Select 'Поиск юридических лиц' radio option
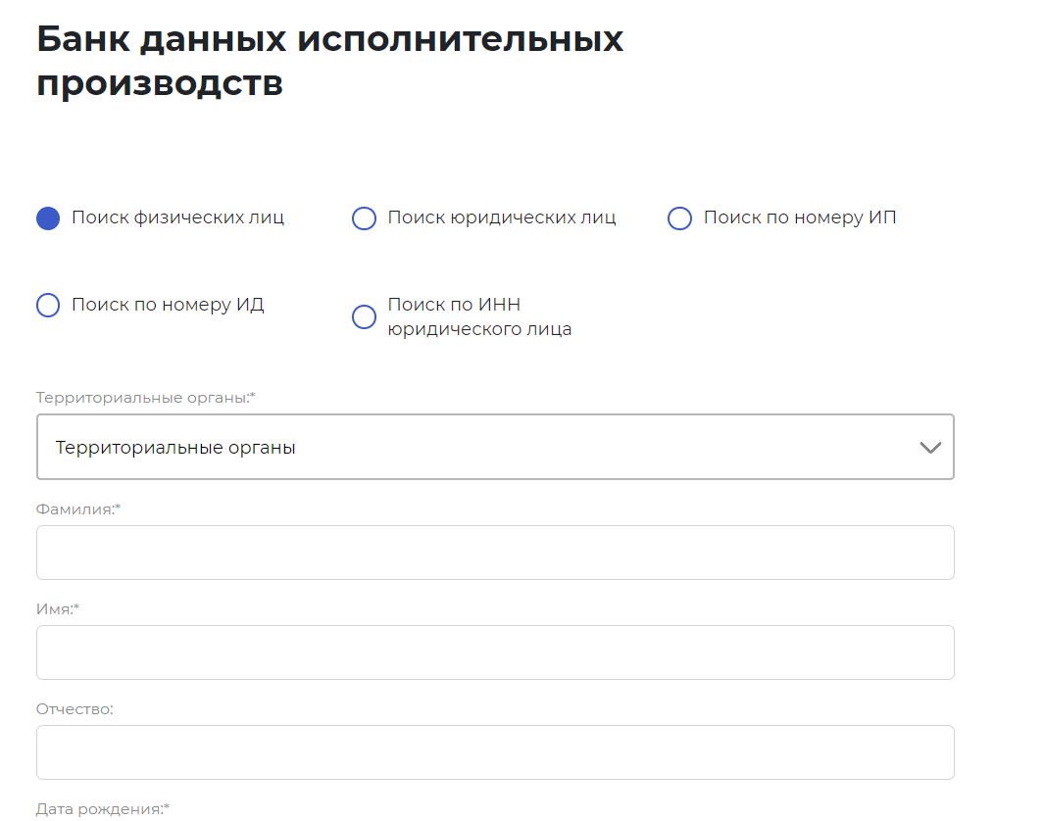 point(365,218)
